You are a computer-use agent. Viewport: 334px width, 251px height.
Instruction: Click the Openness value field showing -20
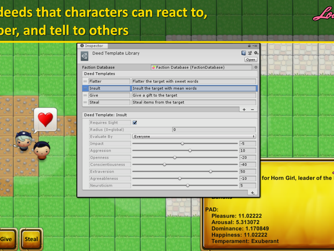[x=248, y=158]
